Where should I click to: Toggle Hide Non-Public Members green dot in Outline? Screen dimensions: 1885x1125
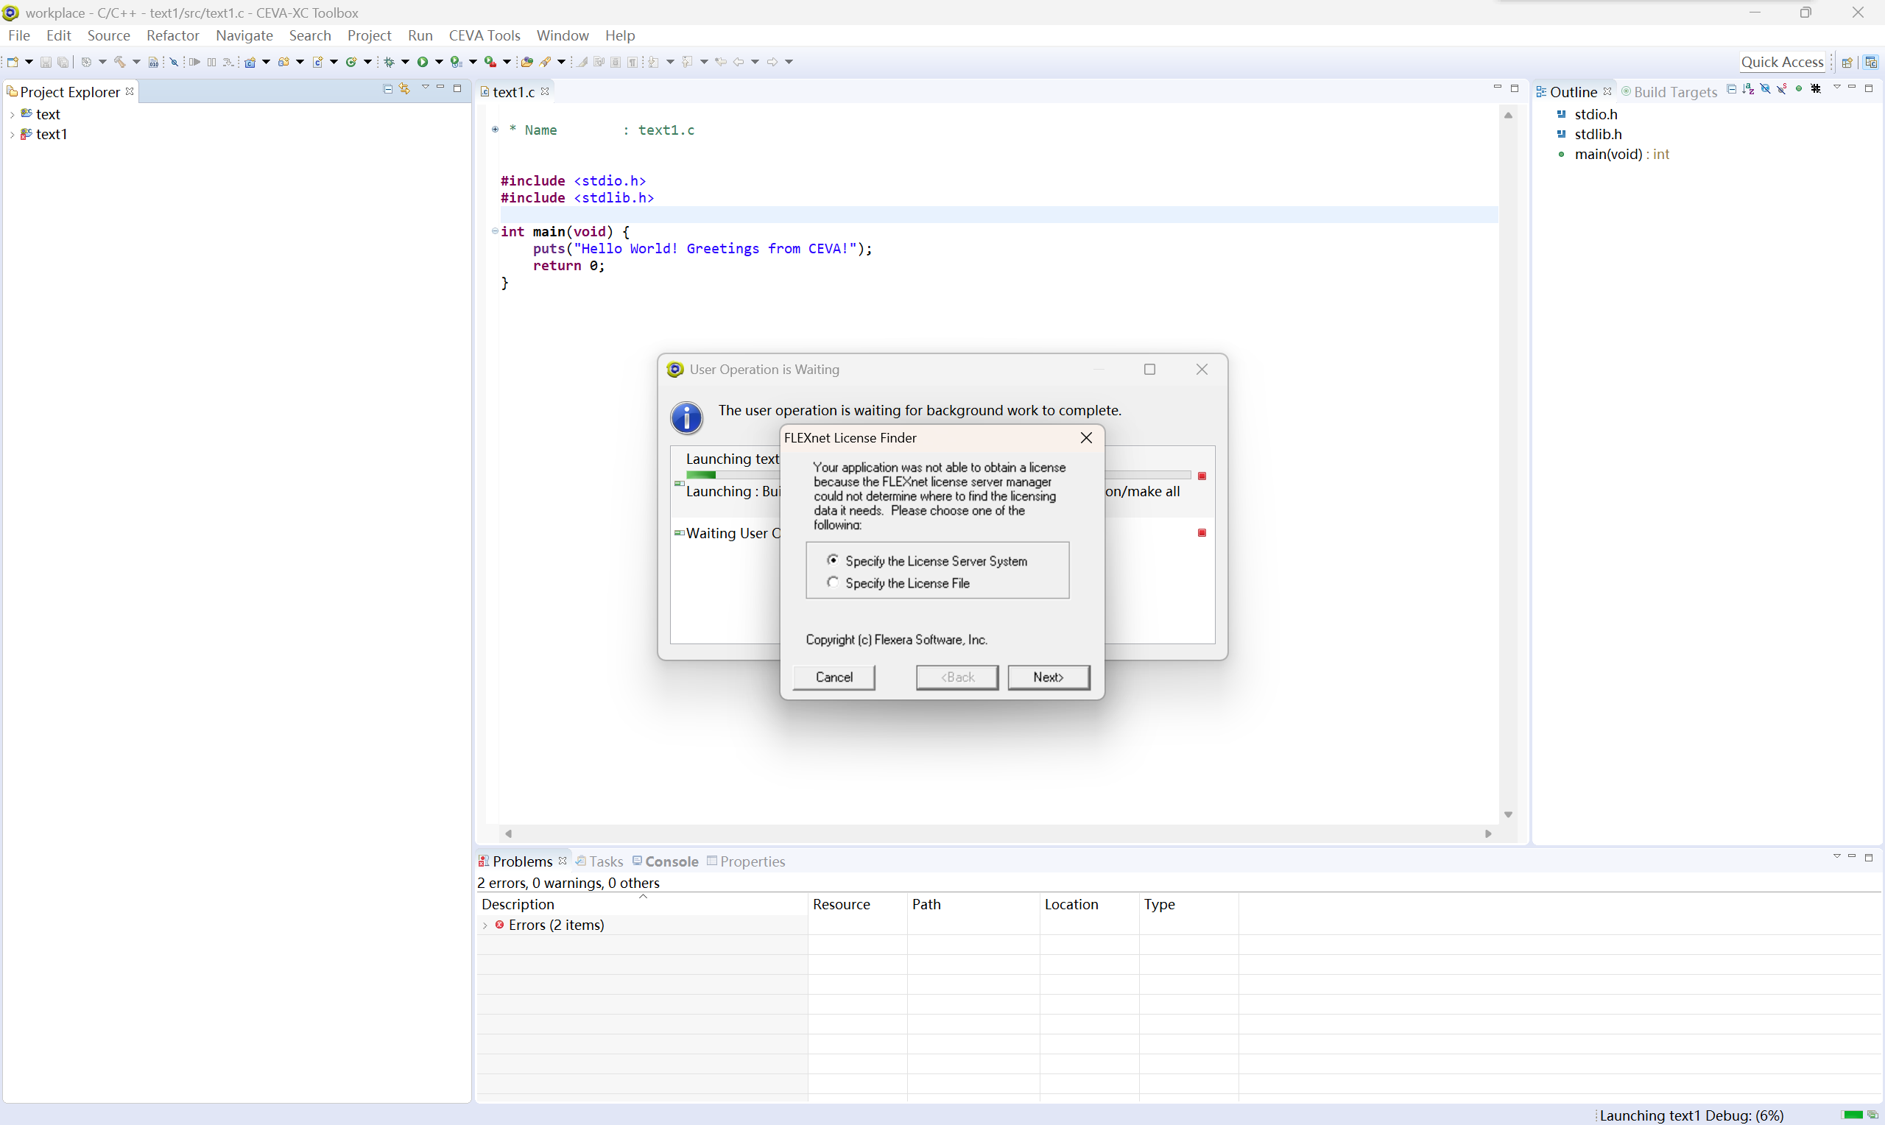(1800, 88)
